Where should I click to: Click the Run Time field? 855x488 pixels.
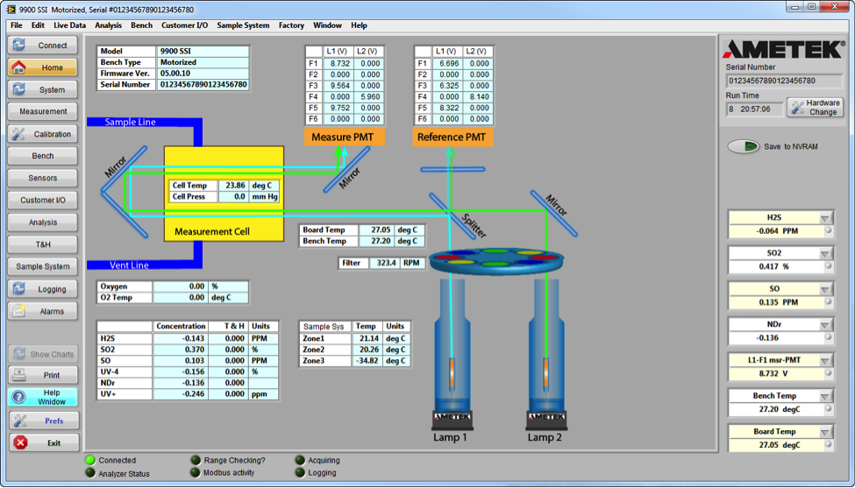[x=754, y=109]
